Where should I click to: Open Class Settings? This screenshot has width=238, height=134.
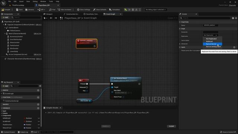83,10
